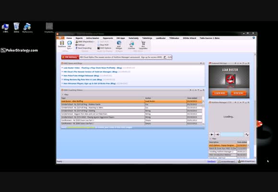Click the red HM Advisory label

(x=70, y=57)
